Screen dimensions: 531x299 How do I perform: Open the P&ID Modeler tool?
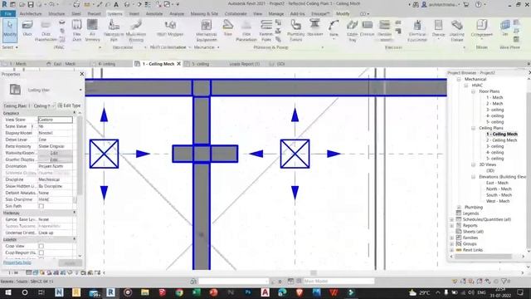[170, 28]
